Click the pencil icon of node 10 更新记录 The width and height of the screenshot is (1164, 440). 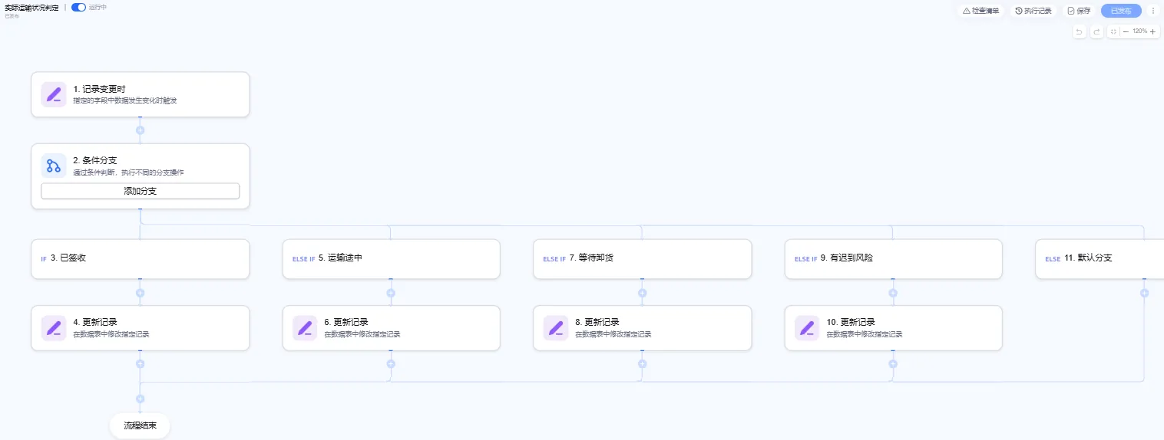[807, 327]
